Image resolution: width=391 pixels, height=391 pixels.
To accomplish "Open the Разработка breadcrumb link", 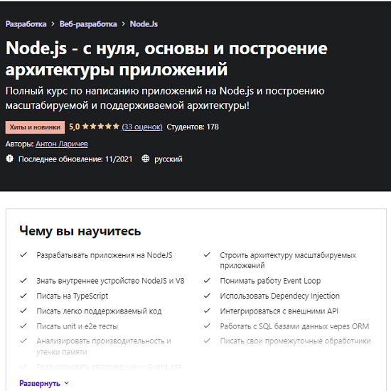I will pyautogui.click(x=26, y=24).
